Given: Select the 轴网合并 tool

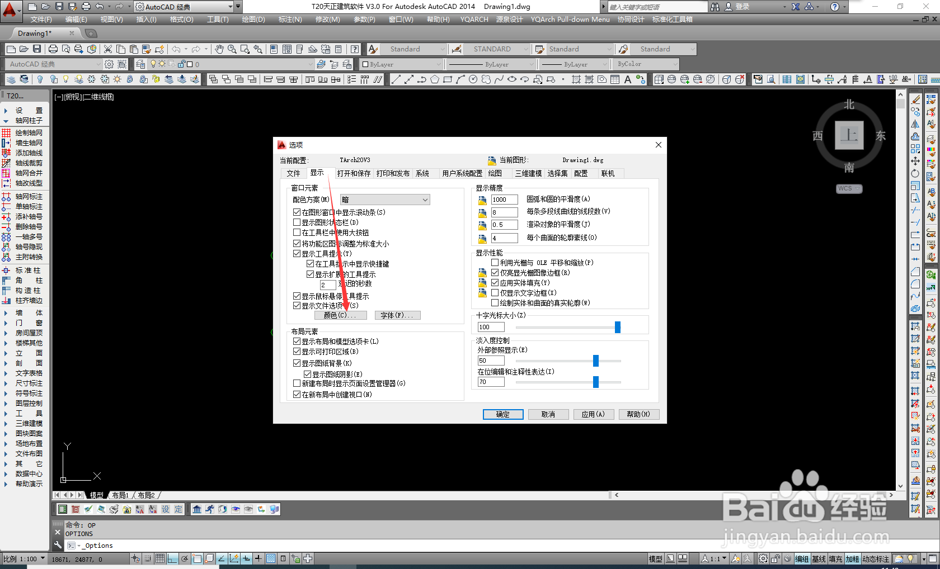Looking at the screenshot, I should [23, 173].
